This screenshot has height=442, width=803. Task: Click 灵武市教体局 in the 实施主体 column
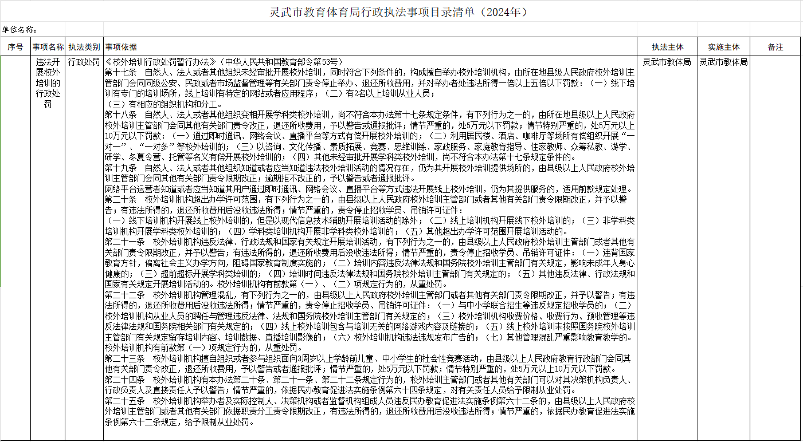click(723, 61)
